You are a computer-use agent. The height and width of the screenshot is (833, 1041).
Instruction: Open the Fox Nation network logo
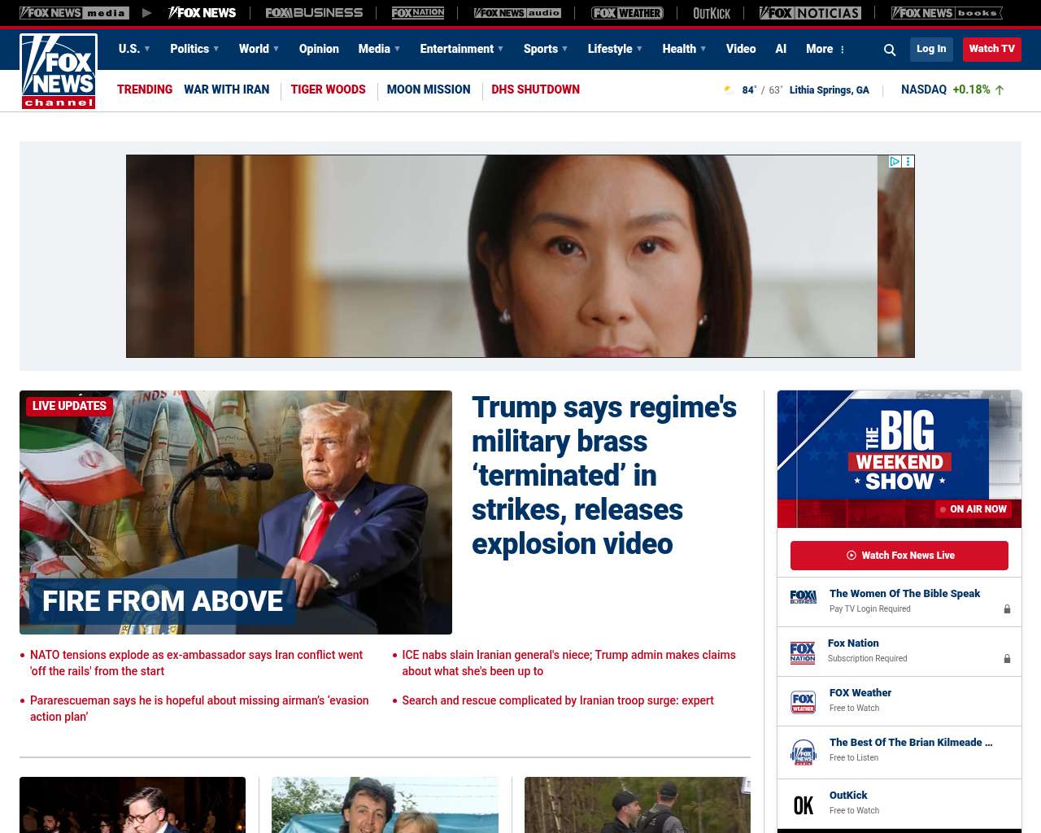[418, 13]
